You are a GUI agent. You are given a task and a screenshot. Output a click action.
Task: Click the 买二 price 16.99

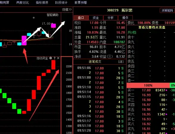146,95
